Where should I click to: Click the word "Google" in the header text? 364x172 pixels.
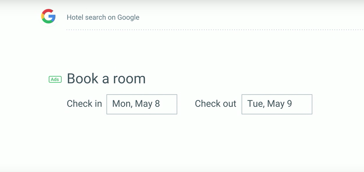tap(128, 17)
